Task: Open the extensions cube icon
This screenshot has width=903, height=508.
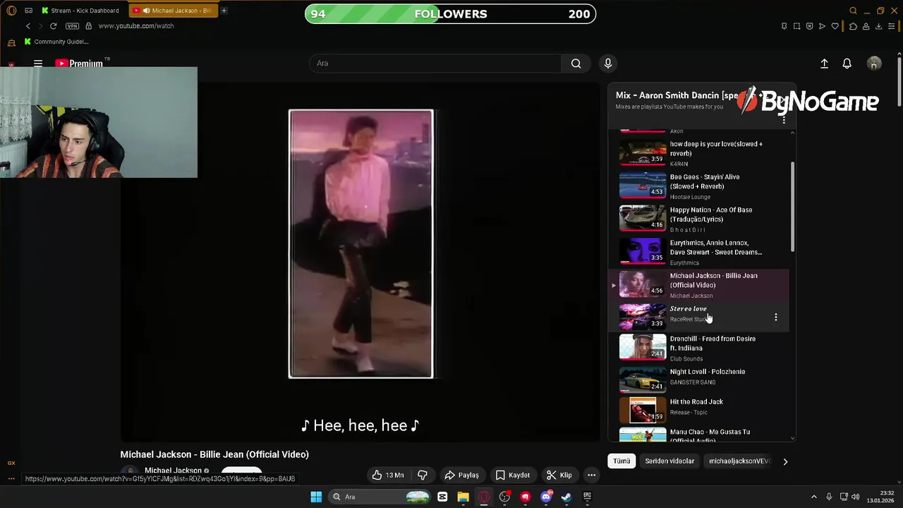Action: 853,26
